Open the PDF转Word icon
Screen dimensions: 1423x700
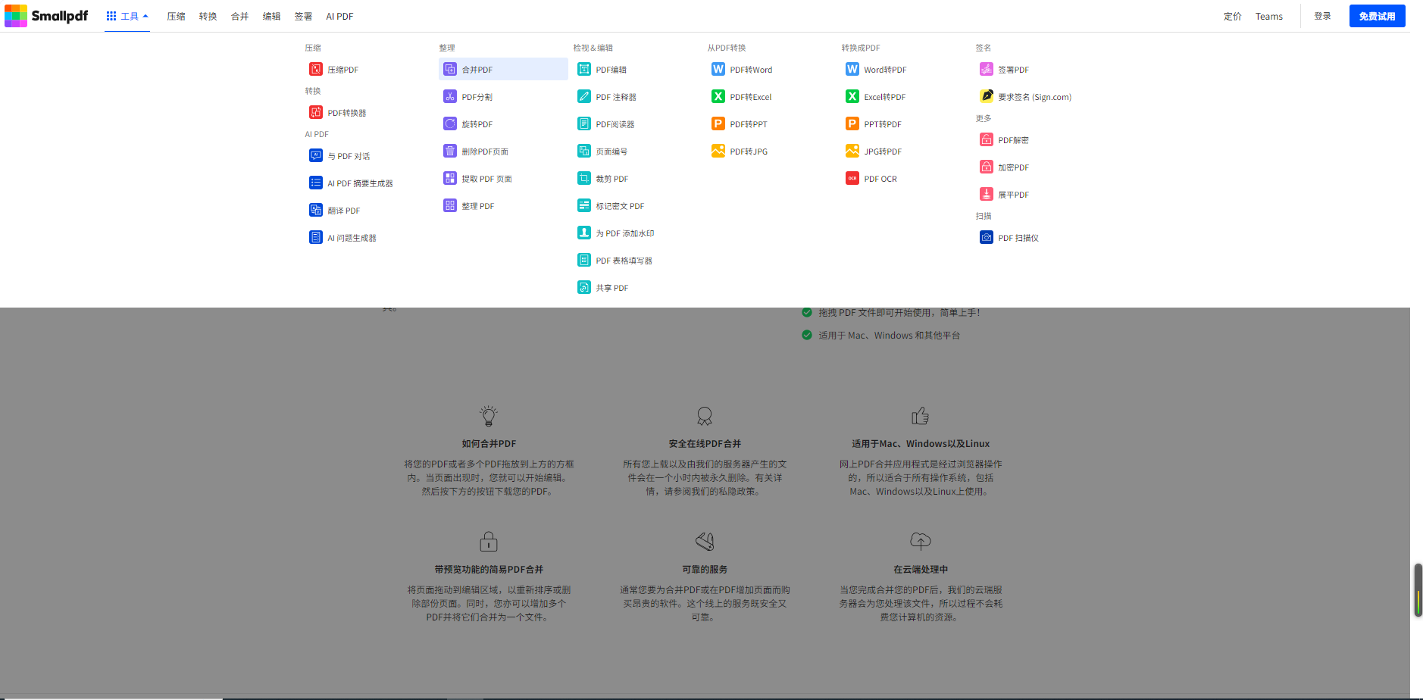pos(718,70)
